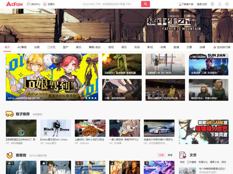Image resolution: width=233 pixels, height=174 pixels.
Task: Open the yellow-jersey sprinter video thumbnail
Action: click(x=165, y=90)
